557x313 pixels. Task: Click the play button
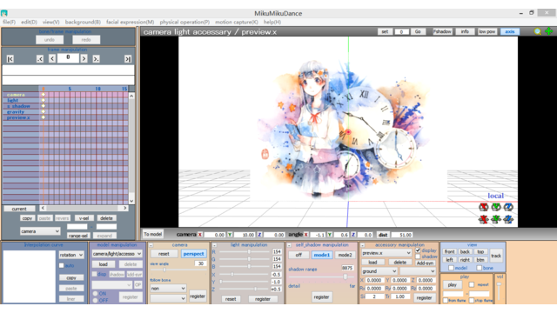pos(453,284)
